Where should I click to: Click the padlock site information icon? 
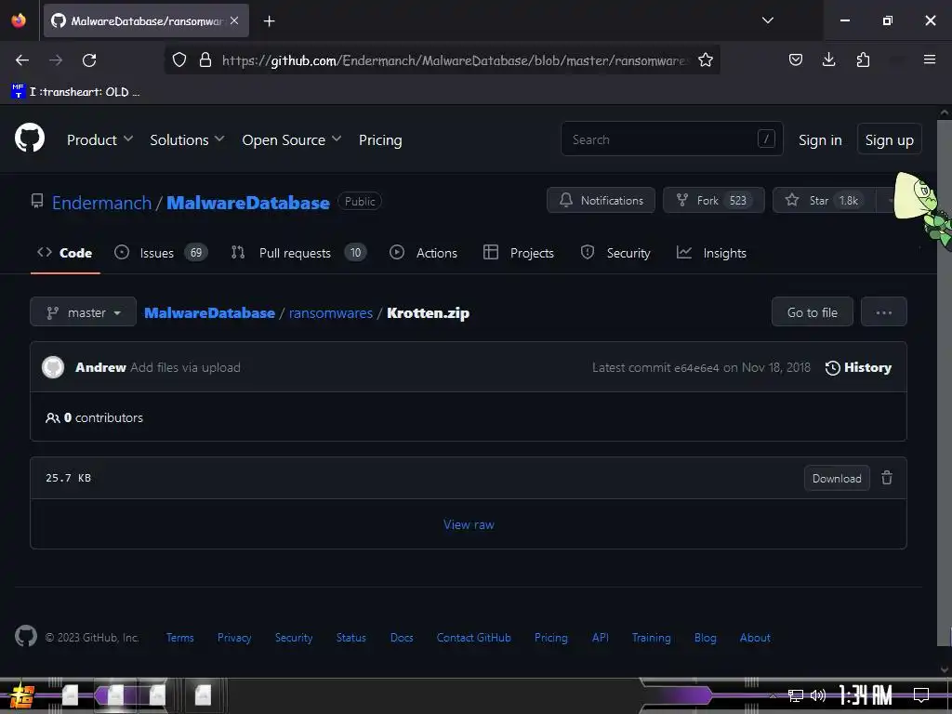tap(205, 60)
